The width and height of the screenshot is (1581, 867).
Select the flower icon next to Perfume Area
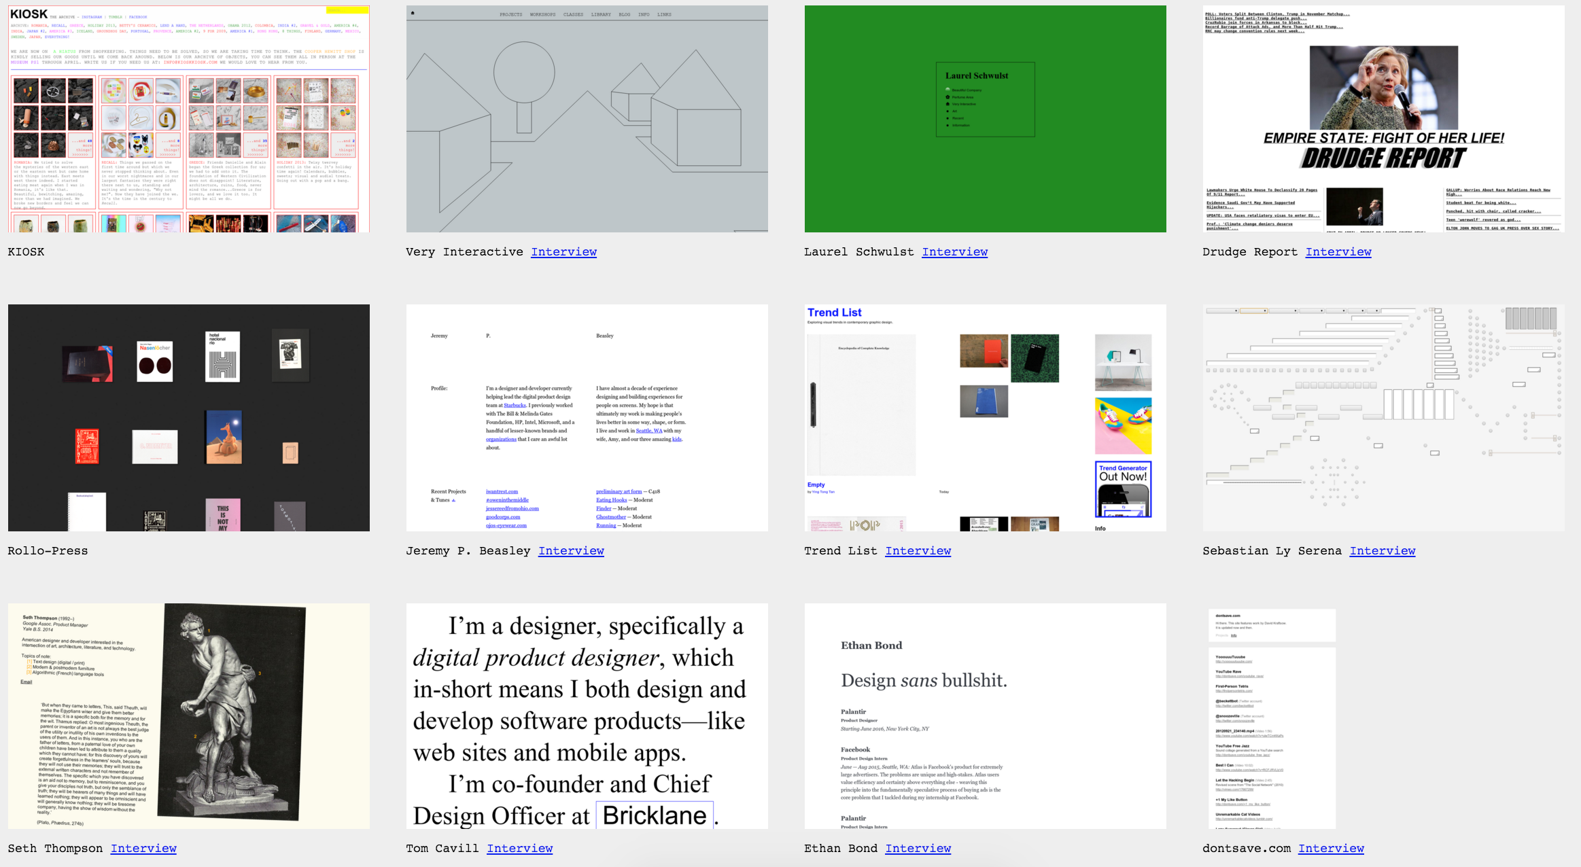tap(948, 97)
